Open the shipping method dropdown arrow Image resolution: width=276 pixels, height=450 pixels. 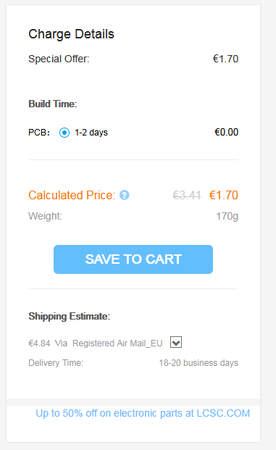click(176, 342)
